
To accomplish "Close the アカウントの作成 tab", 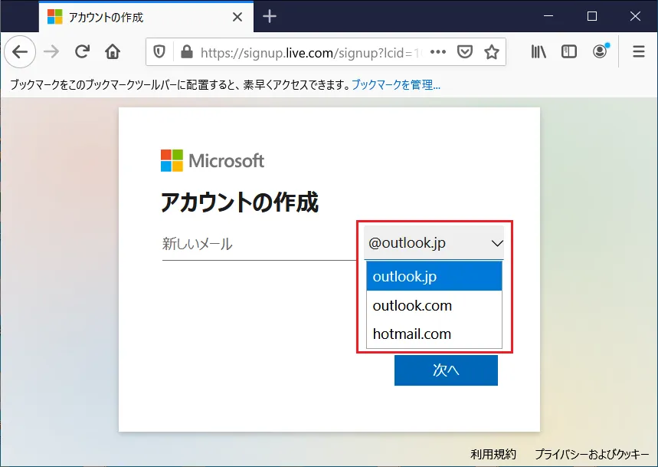I will click(x=237, y=17).
